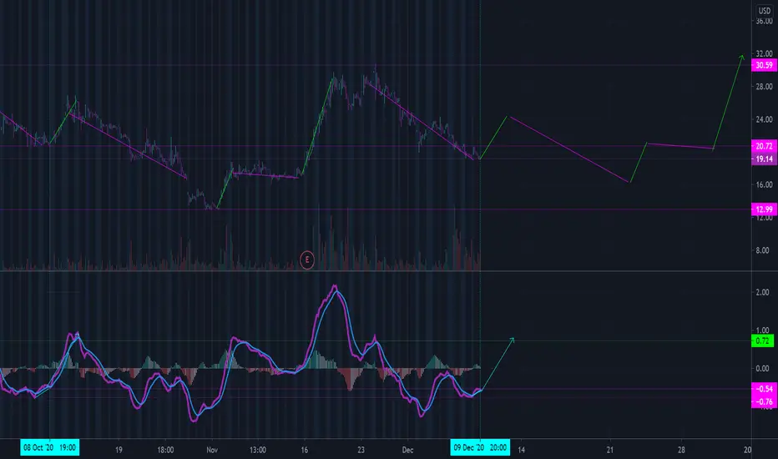
Task: Click the 24.00 price axis tick
Action: (x=764, y=119)
